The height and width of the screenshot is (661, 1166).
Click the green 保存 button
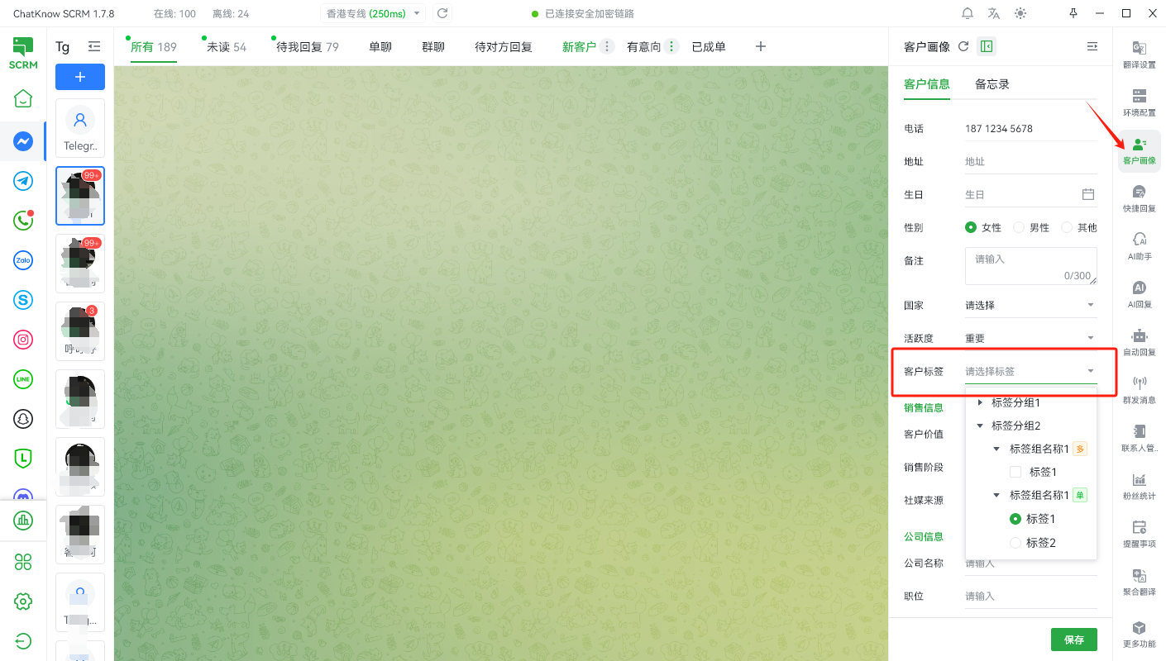tap(1073, 640)
